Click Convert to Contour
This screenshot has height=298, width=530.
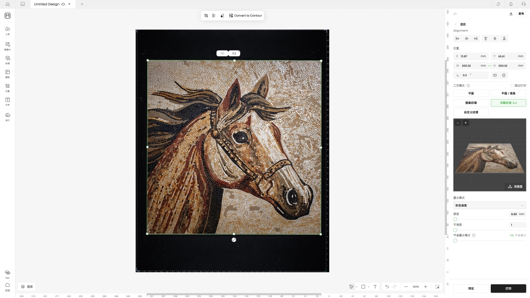tap(245, 16)
